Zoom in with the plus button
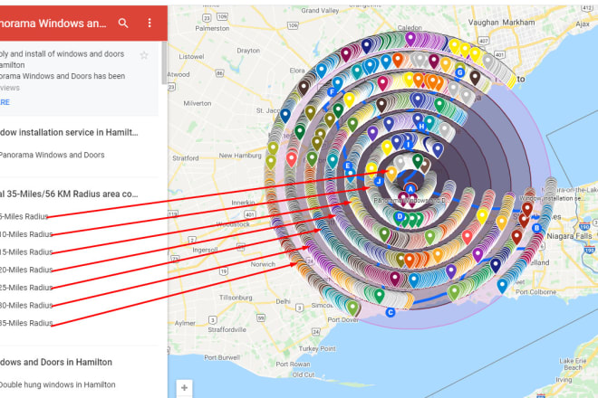This screenshot has width=598, height=398. (x=184, y=388)
